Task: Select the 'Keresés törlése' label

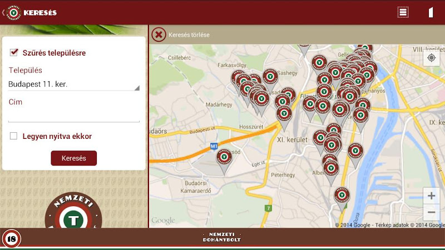Action: click(x=189, y=35)
